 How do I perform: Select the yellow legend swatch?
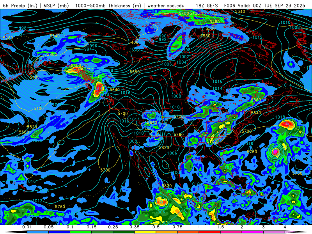tap(145, 232)
